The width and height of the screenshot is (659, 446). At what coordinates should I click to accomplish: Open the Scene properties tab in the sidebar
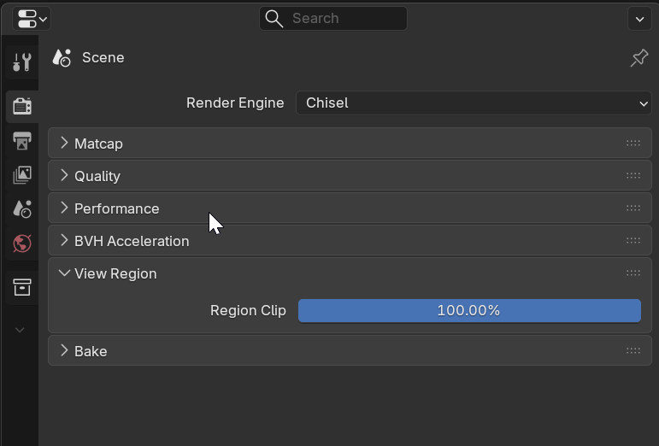pyautogui.click(x=22, y=208)
